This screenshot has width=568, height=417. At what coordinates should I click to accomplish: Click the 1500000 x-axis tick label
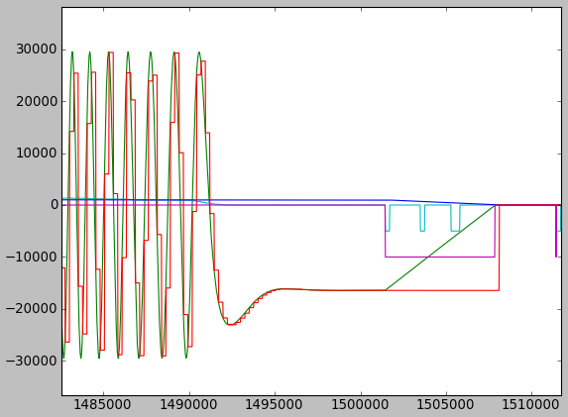click(361, 404)
